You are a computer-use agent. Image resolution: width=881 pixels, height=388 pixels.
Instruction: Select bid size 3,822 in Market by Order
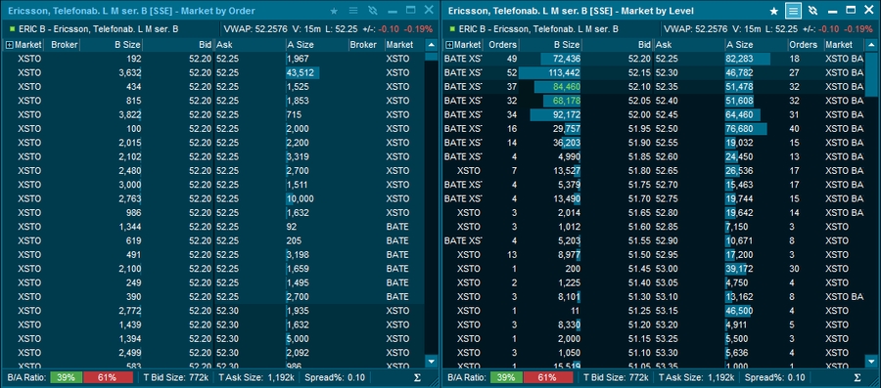click(x=130, y=115)
